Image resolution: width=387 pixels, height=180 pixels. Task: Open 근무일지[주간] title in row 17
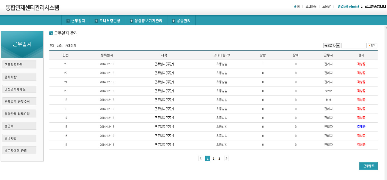(x=164, y=118)
